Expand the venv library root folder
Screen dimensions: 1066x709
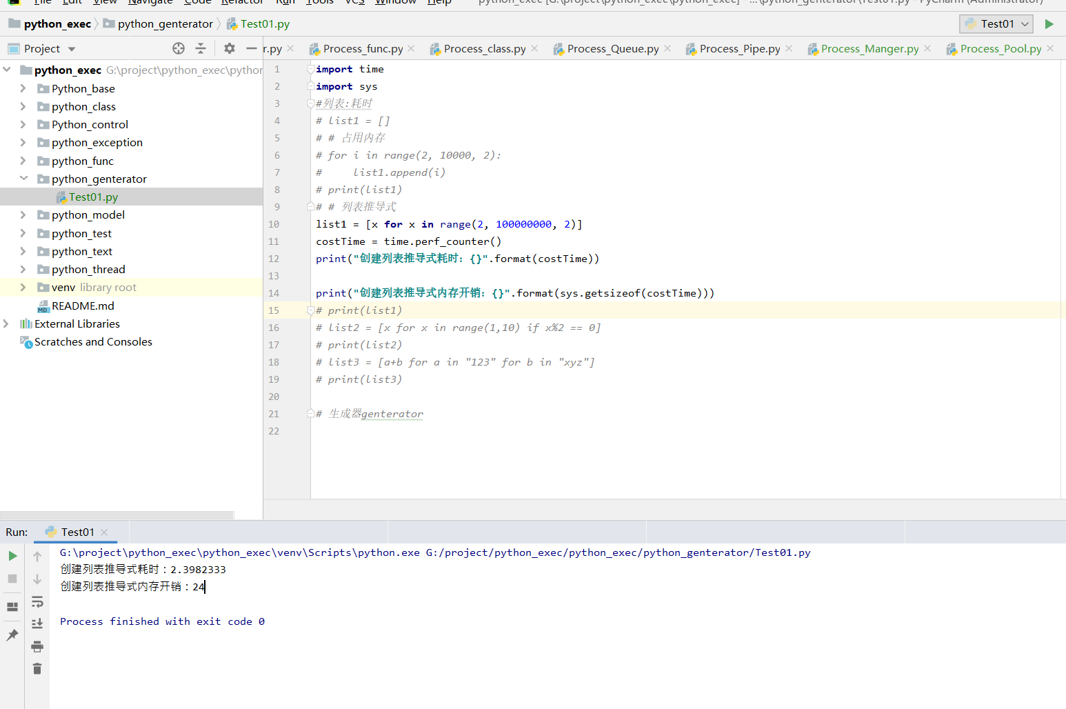coord(23,287)
